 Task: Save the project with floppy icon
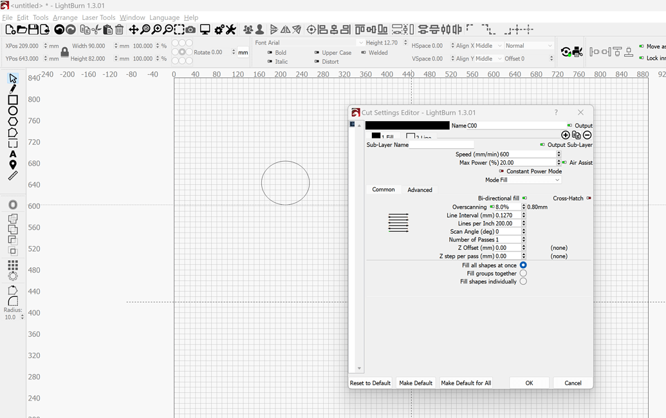click(33, 30)
